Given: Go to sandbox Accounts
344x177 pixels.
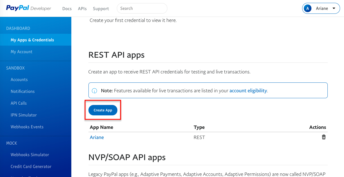Looking at the screenshot, I should tap(19, 80).
